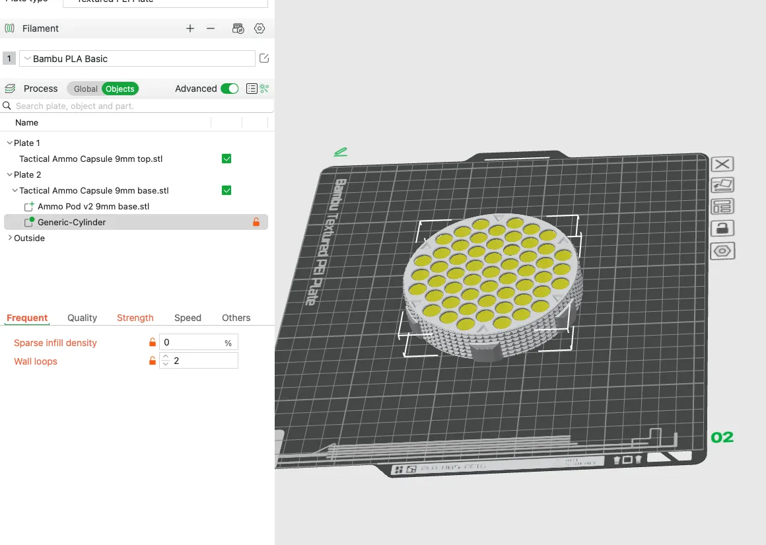This screenshot has width=766, height=545.
Task: Open the AMS filament sync icon
Action: point(238,28)
